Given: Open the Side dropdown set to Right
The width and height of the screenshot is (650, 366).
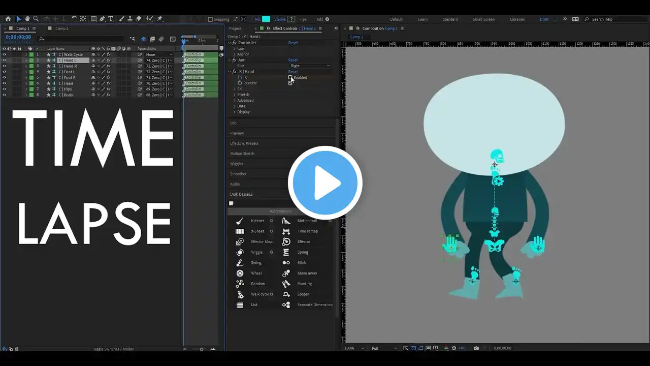Looking at the screenshot, I should [310, 66].
